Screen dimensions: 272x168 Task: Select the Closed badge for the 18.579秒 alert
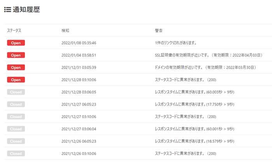pos(16,141)
